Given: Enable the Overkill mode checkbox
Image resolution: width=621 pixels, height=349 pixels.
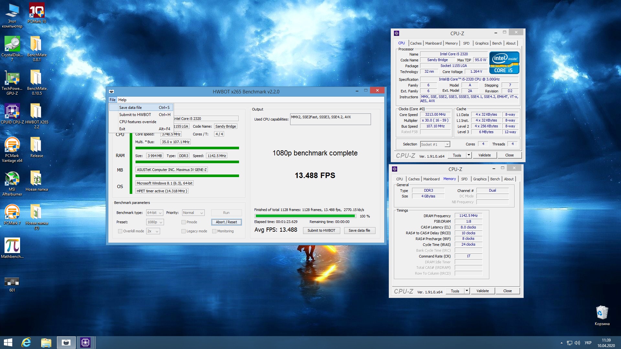Looking at the screenshot, I should [x=120, y=231].
